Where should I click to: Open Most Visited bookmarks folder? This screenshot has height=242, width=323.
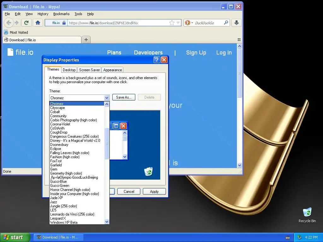point(16,32)
